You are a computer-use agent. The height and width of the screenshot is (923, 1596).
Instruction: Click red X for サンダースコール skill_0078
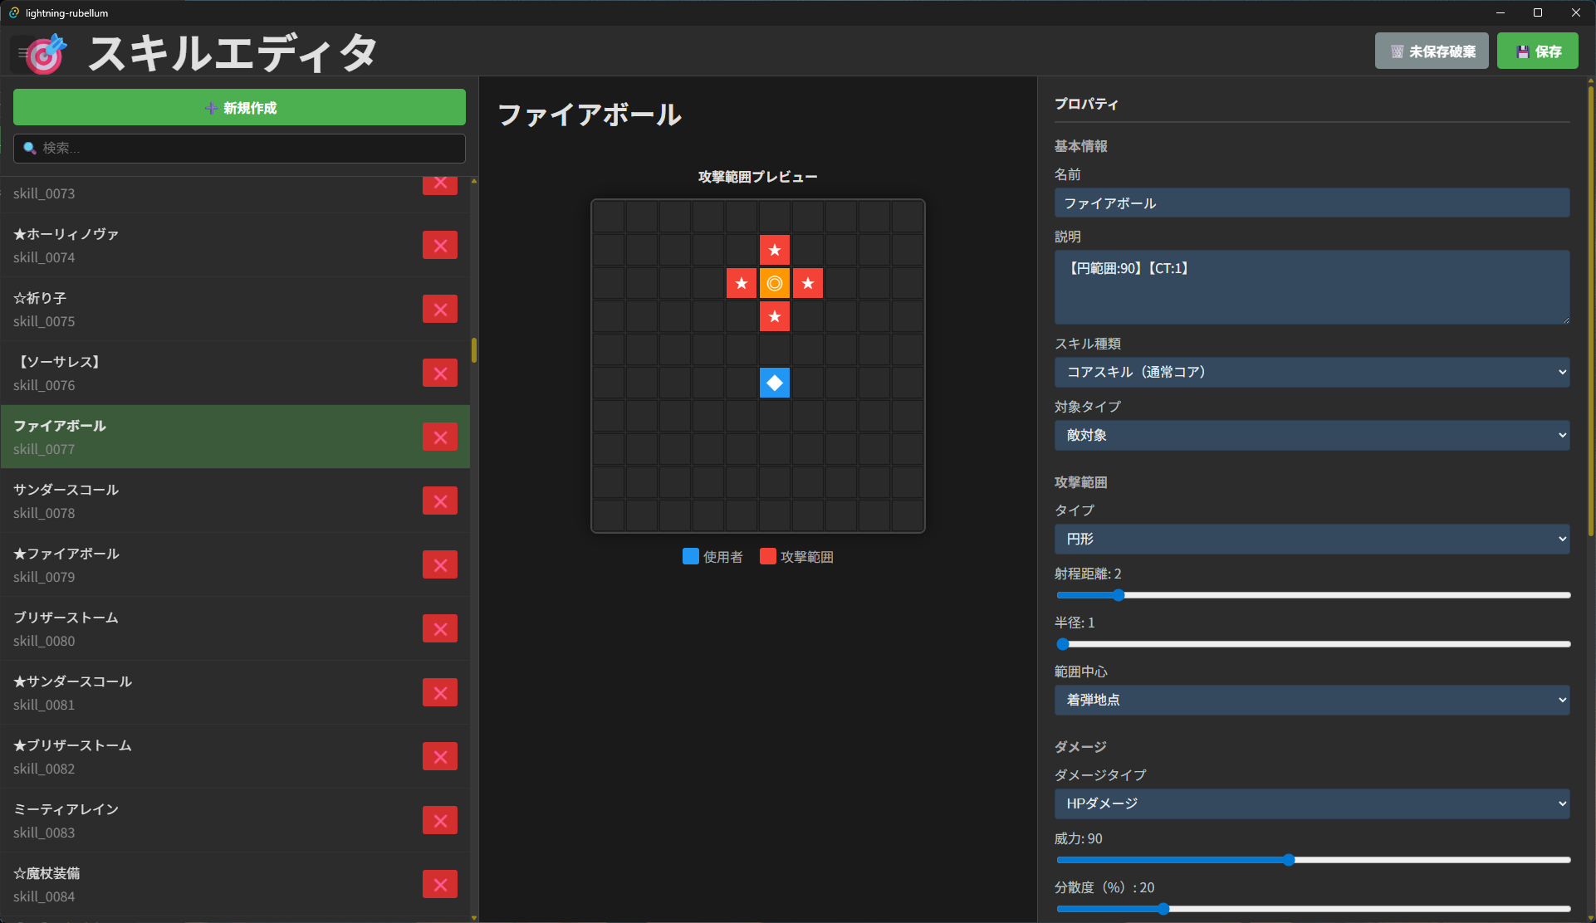[440, 501]
